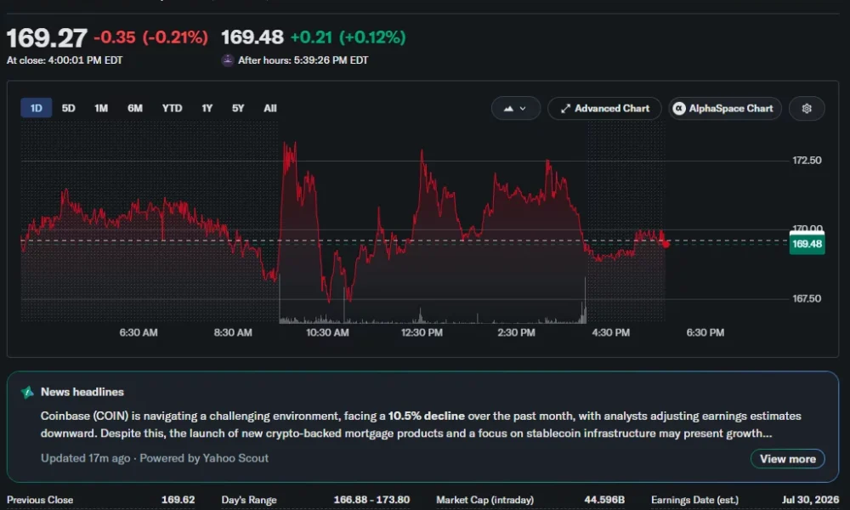
Task: Click the Market Cap (intraday) label
Action: pyautogui.click(x=484, y=500)
